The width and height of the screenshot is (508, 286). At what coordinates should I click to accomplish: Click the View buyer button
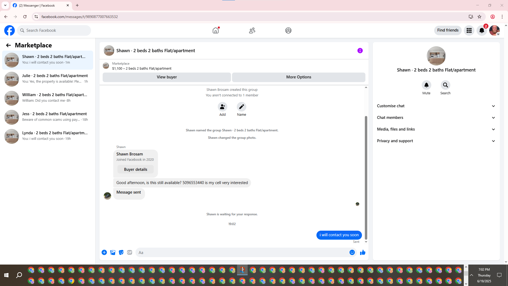point(167,77)
